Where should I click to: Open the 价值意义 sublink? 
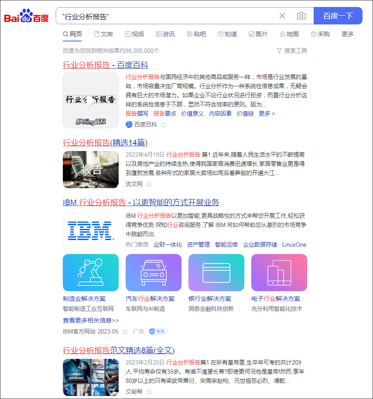pos(192,114)
